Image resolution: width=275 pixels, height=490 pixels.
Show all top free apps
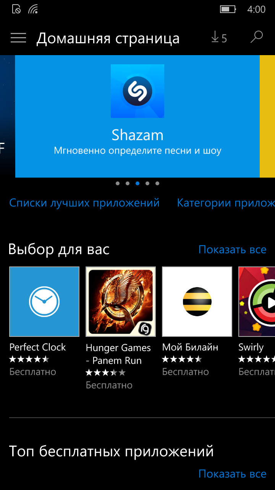(x=233, y=474)
